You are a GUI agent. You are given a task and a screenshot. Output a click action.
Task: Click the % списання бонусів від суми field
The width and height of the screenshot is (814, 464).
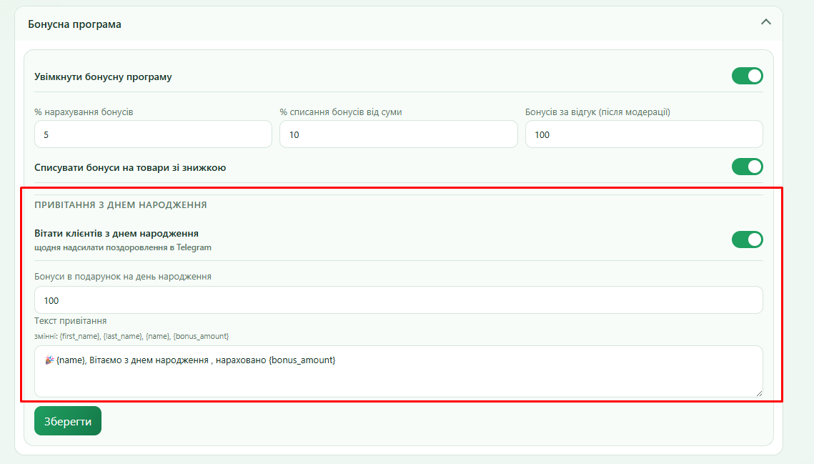tap(398, 134)
